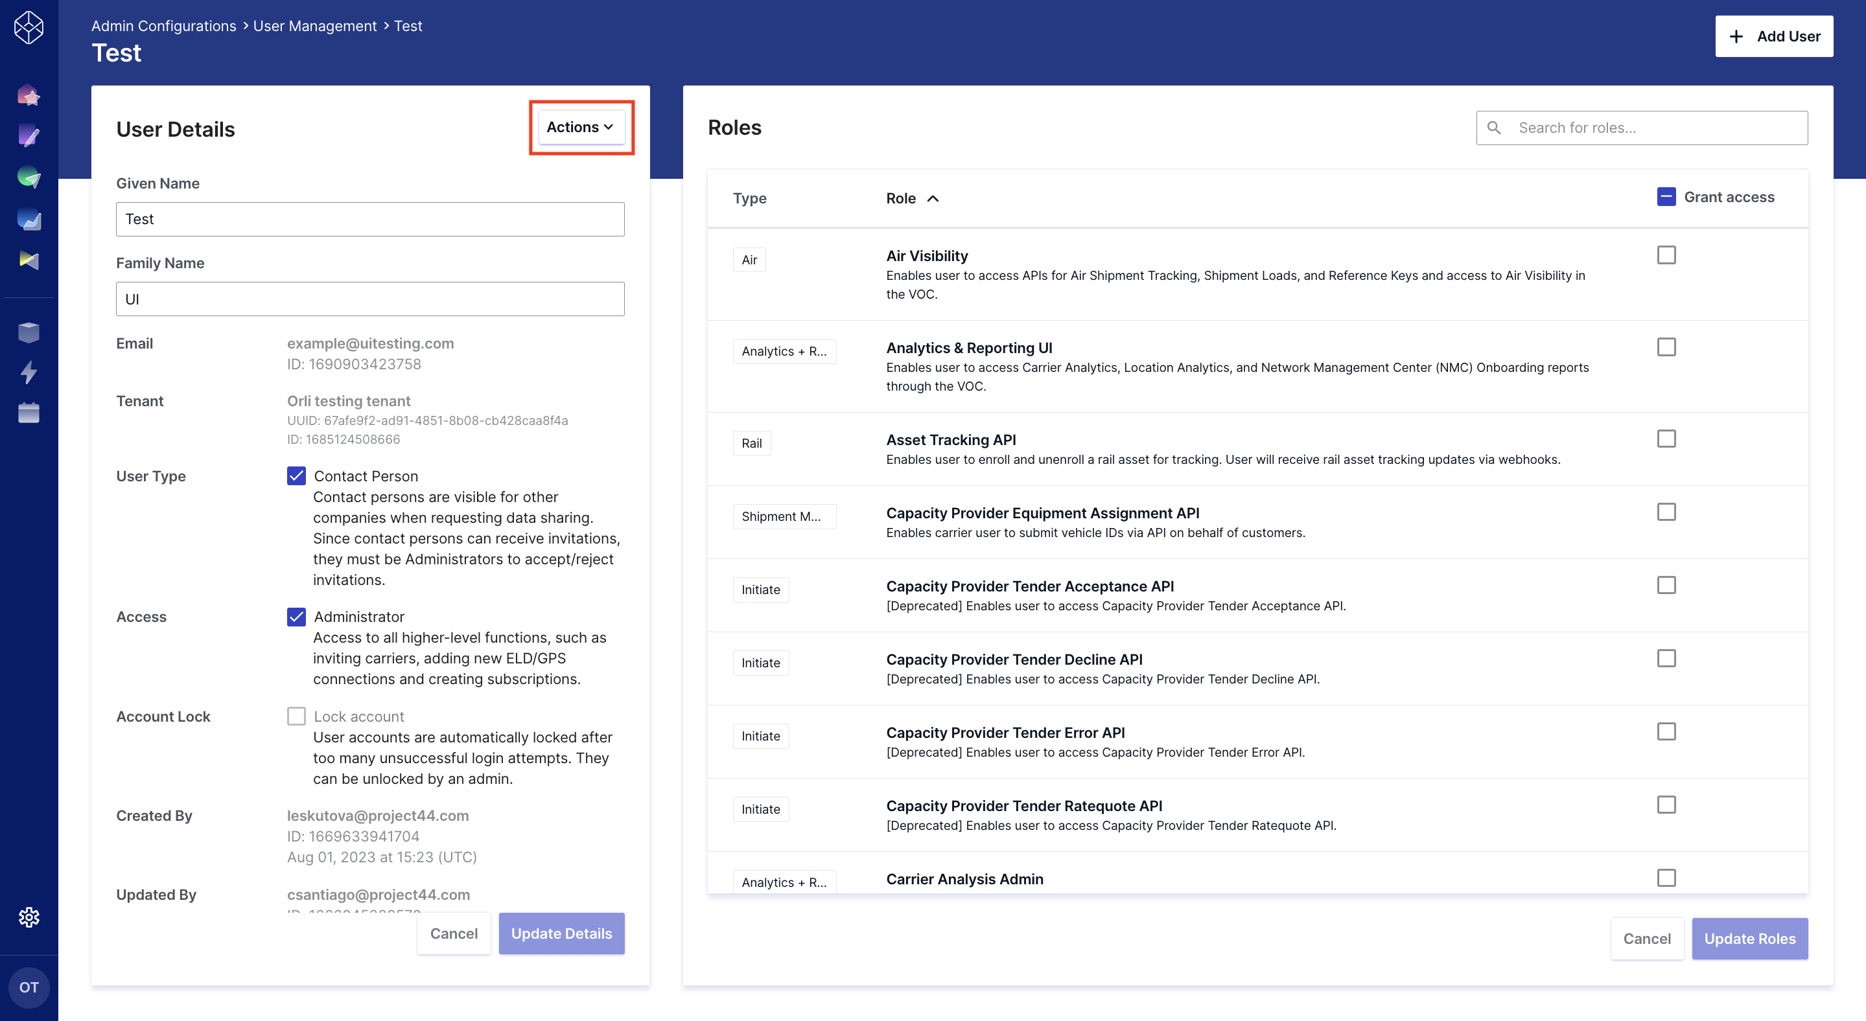This screenshot has width=1866, height=1021.
Task: Select the cube icon in lower sidebar
Action: (29, 332)
